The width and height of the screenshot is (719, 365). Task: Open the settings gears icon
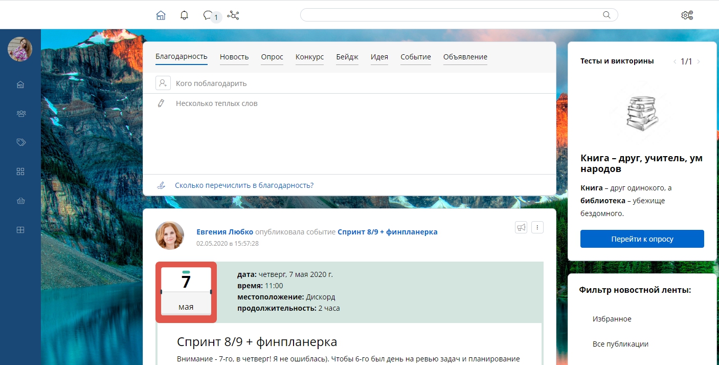pyautogui.click(x=687, y=15)
